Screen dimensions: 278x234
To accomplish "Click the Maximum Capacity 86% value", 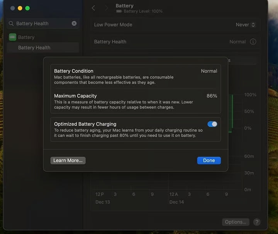I will point(212,96).
